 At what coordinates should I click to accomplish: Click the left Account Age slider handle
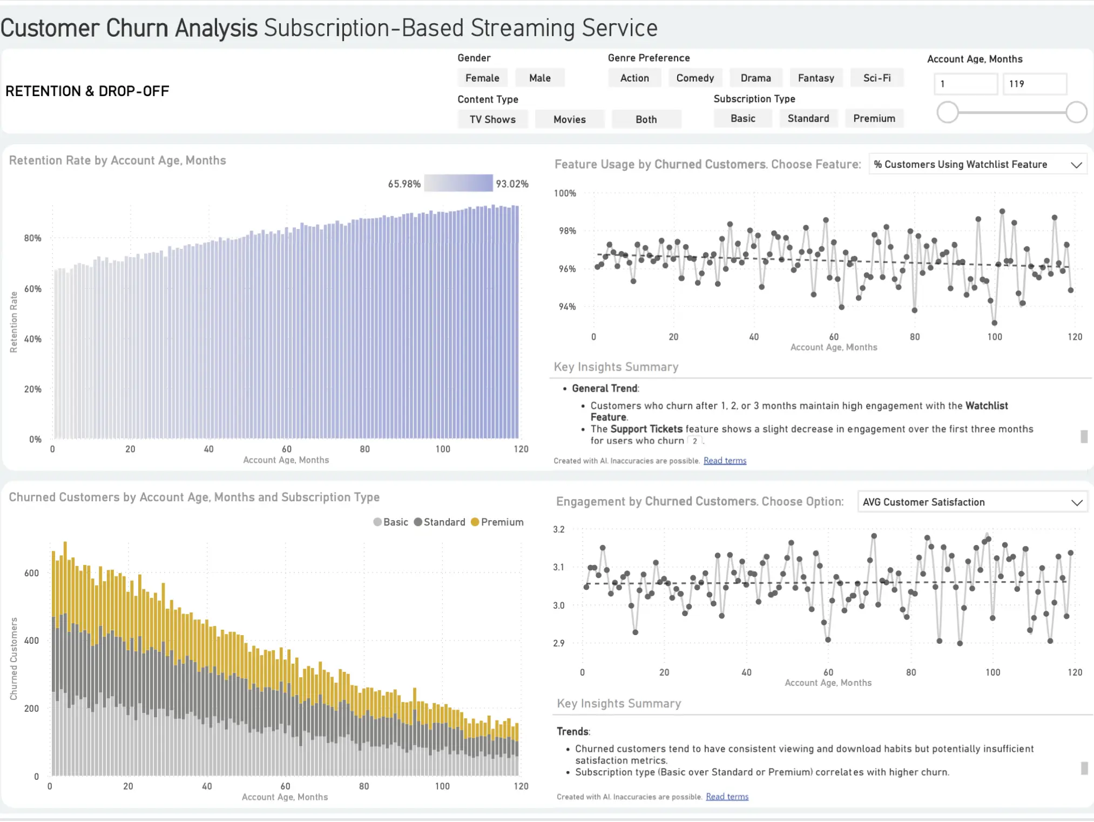pos(948,112)
